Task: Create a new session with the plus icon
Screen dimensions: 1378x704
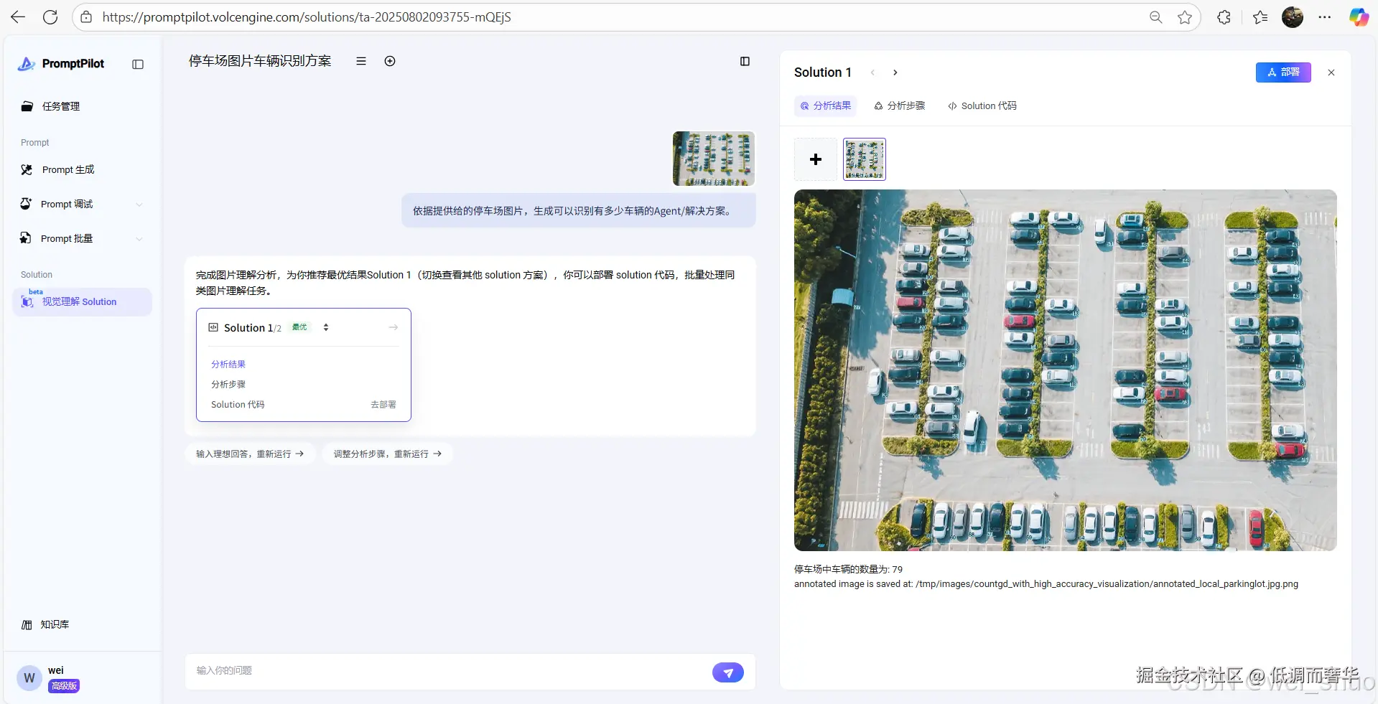Action: click(x=390, y=61)
